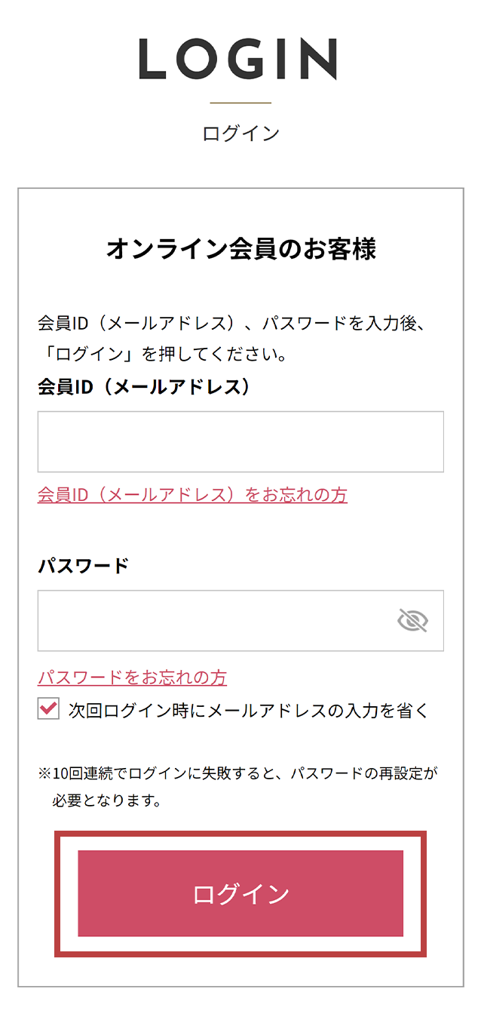Image resolution: width=481 pixels, height=1017 pixels.
Task: Click the large LOGIN heading
Action: [x=238, y=60]
